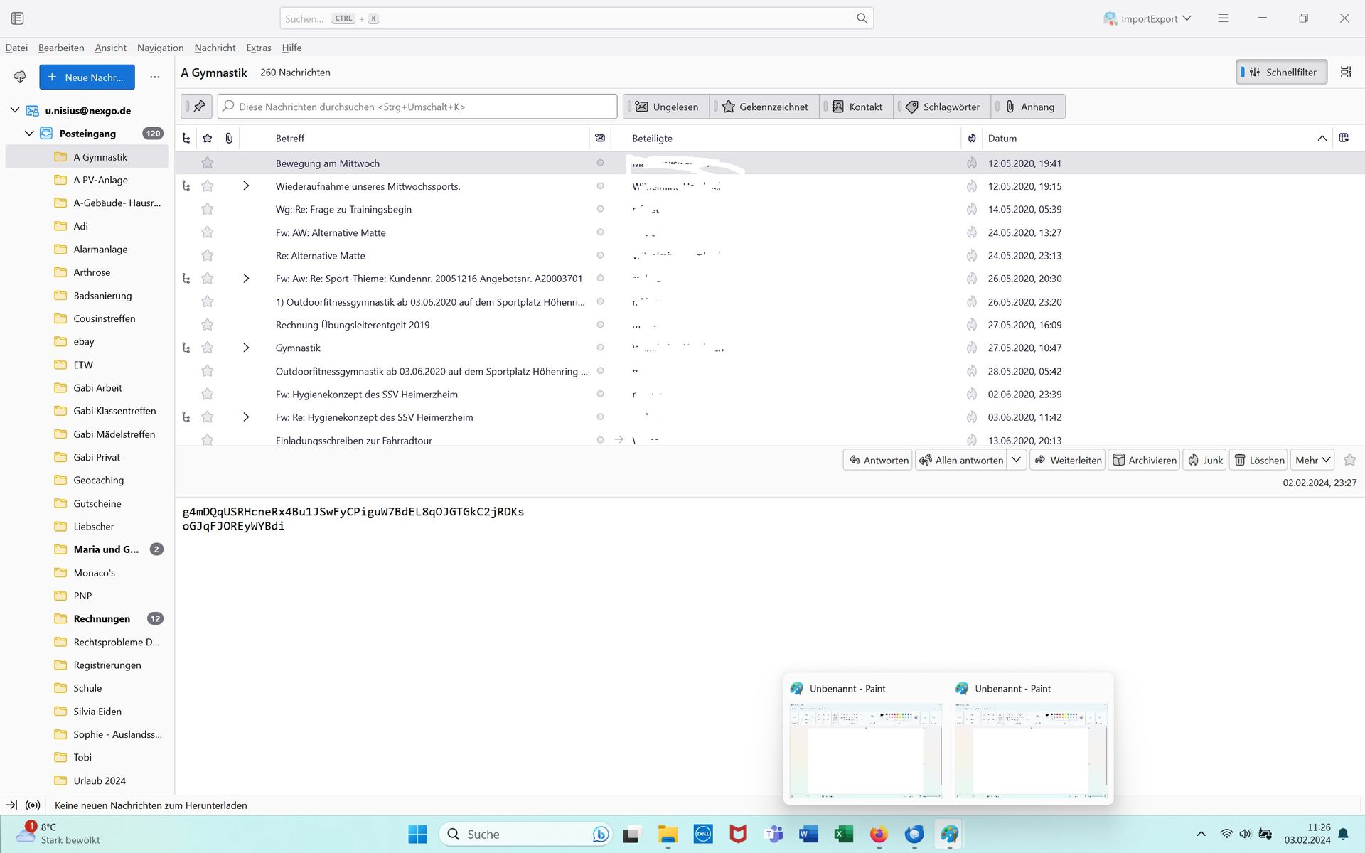The height and width of the screenshot is (853, 1365).
Task: Click the get messages cloud icon
Action: click(x=20, y=77)
